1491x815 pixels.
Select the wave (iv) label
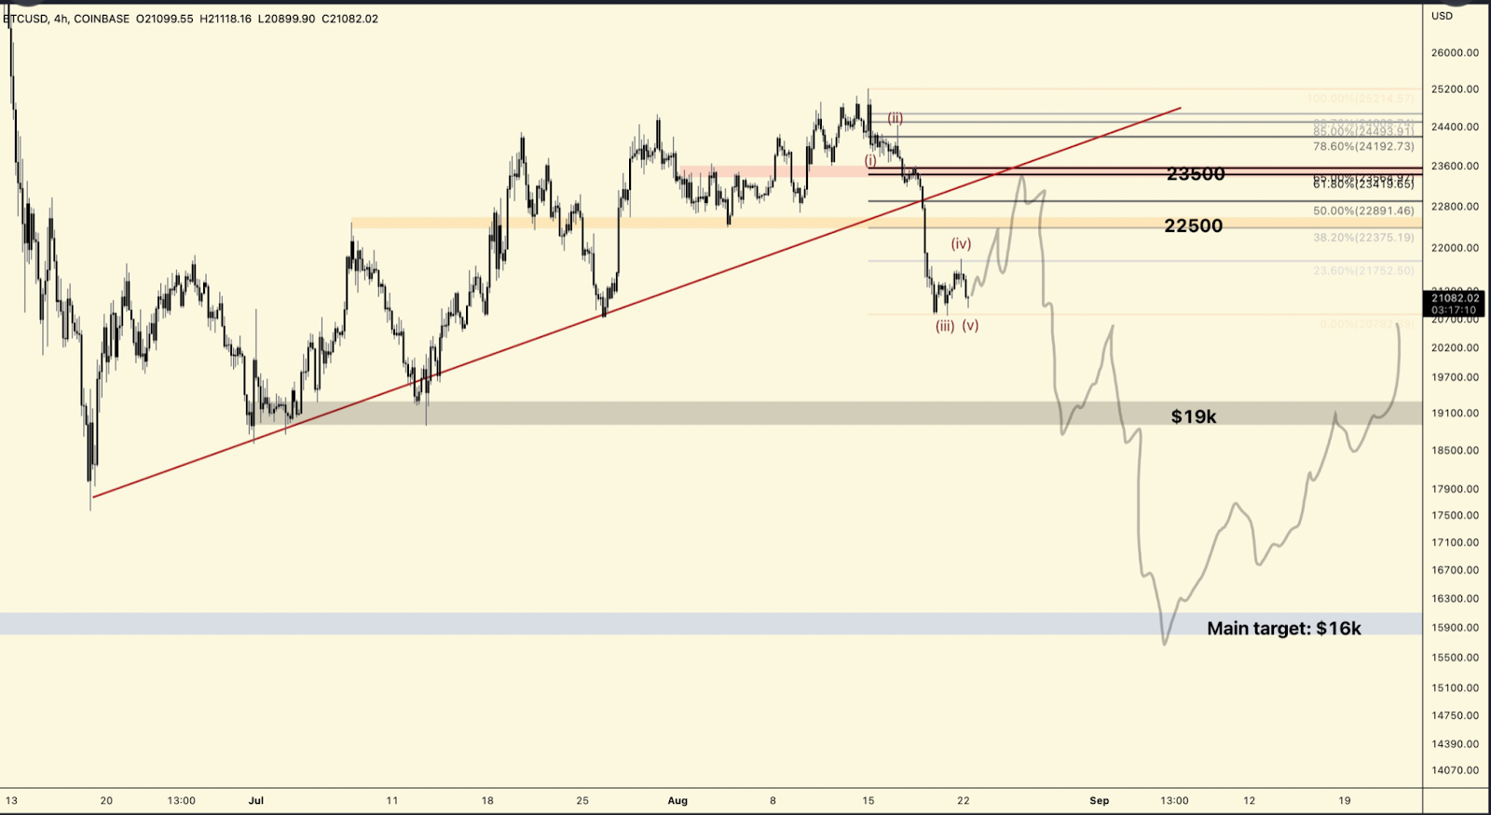(961, 243)
